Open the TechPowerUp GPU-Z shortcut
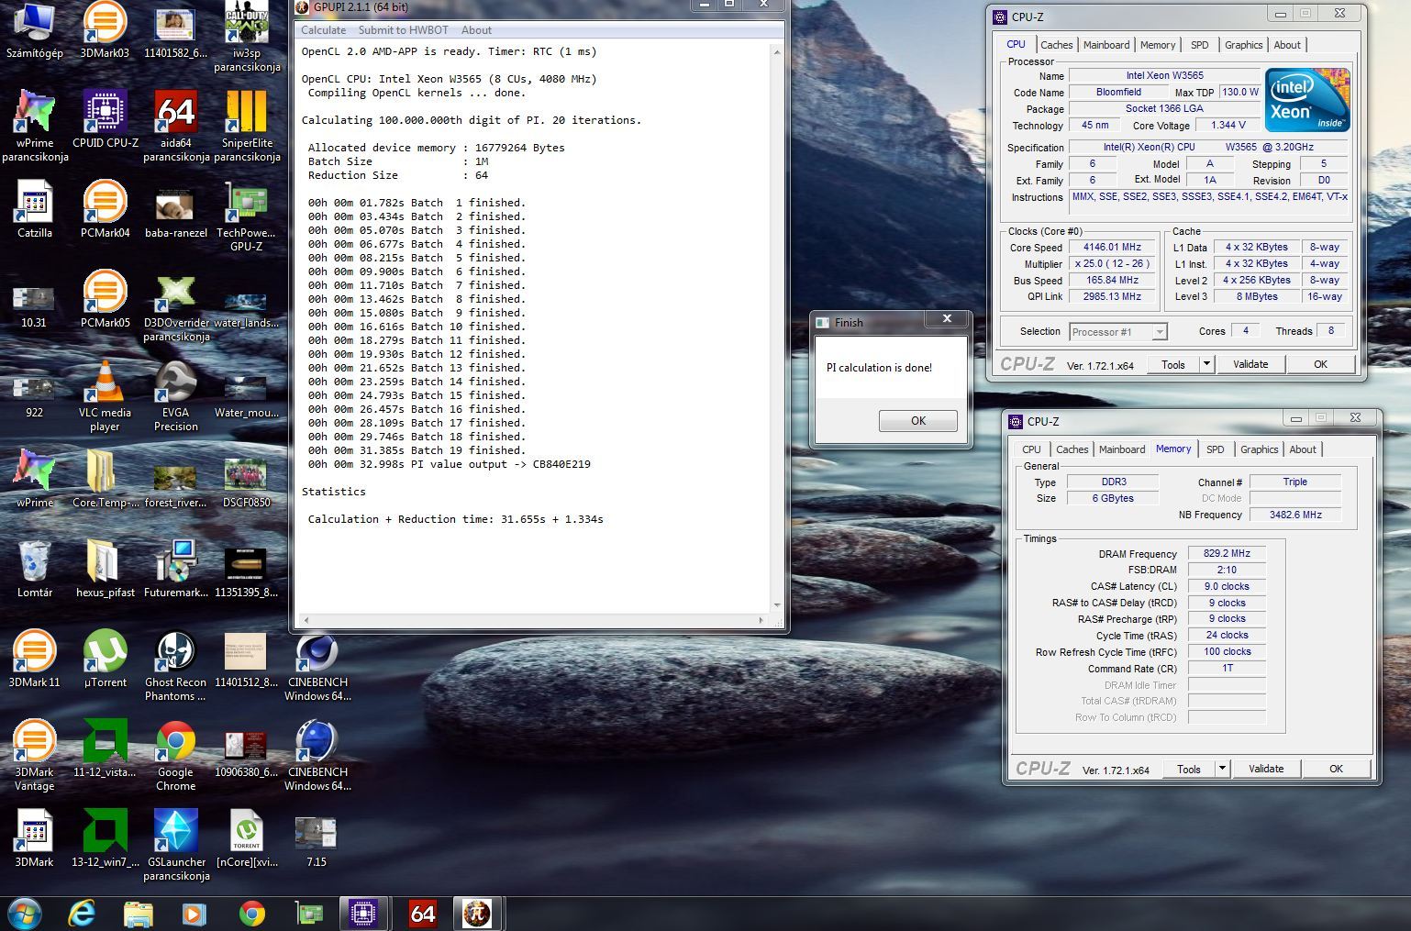 (247, 216)
